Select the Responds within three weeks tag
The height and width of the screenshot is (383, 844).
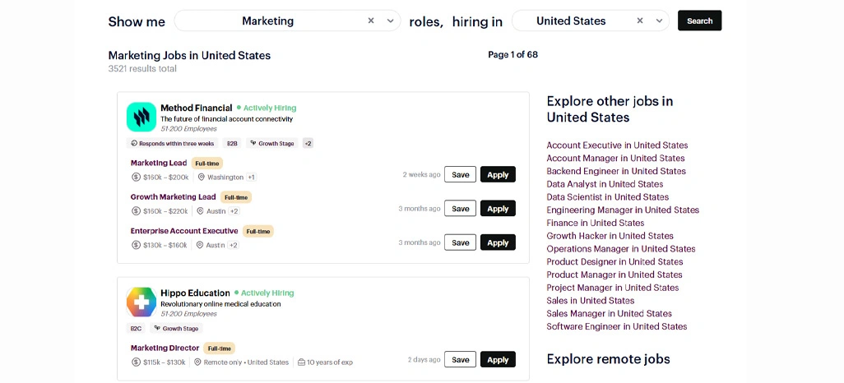point(173,144)
